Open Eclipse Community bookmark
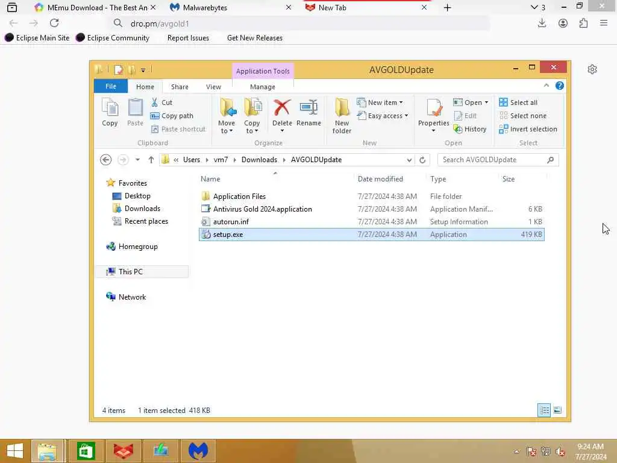 [113, 38]
